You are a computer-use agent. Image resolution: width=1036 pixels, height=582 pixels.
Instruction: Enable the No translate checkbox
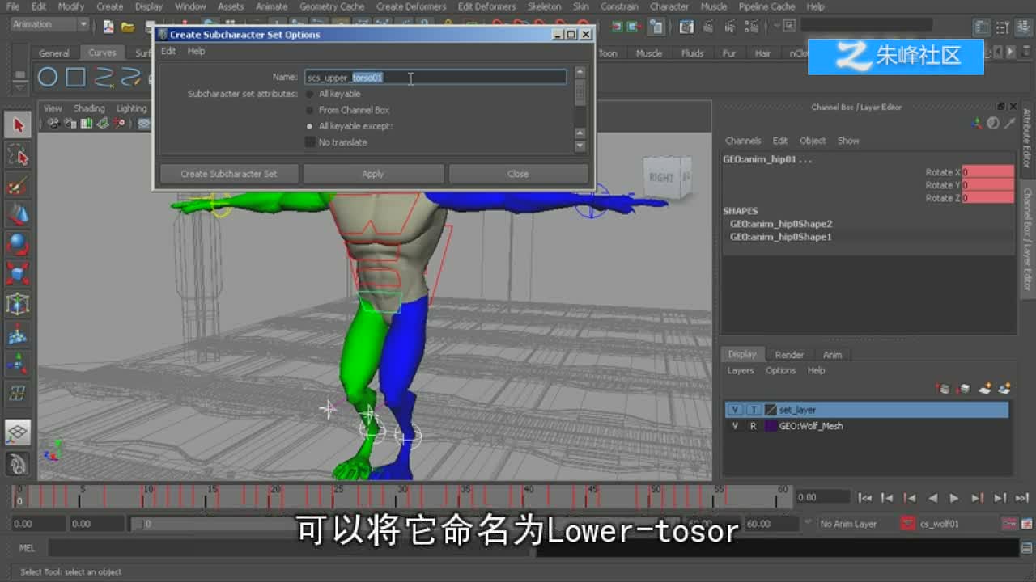[310, 142]
